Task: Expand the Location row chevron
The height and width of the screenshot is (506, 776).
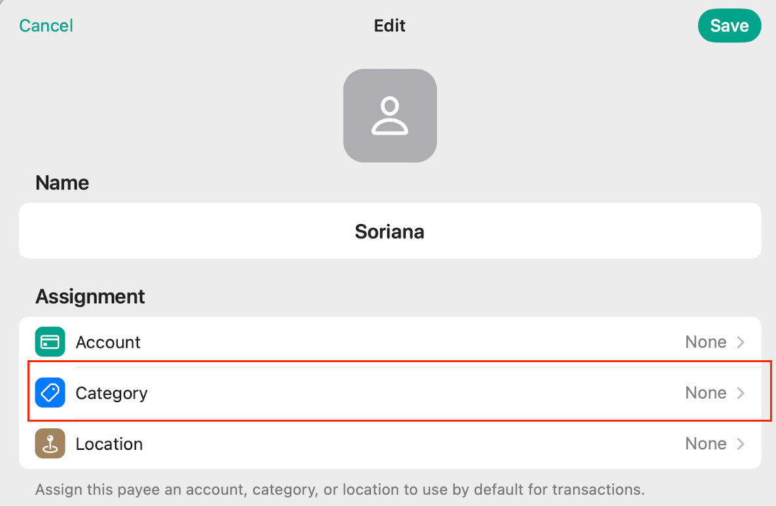Action: coord(741,444)
